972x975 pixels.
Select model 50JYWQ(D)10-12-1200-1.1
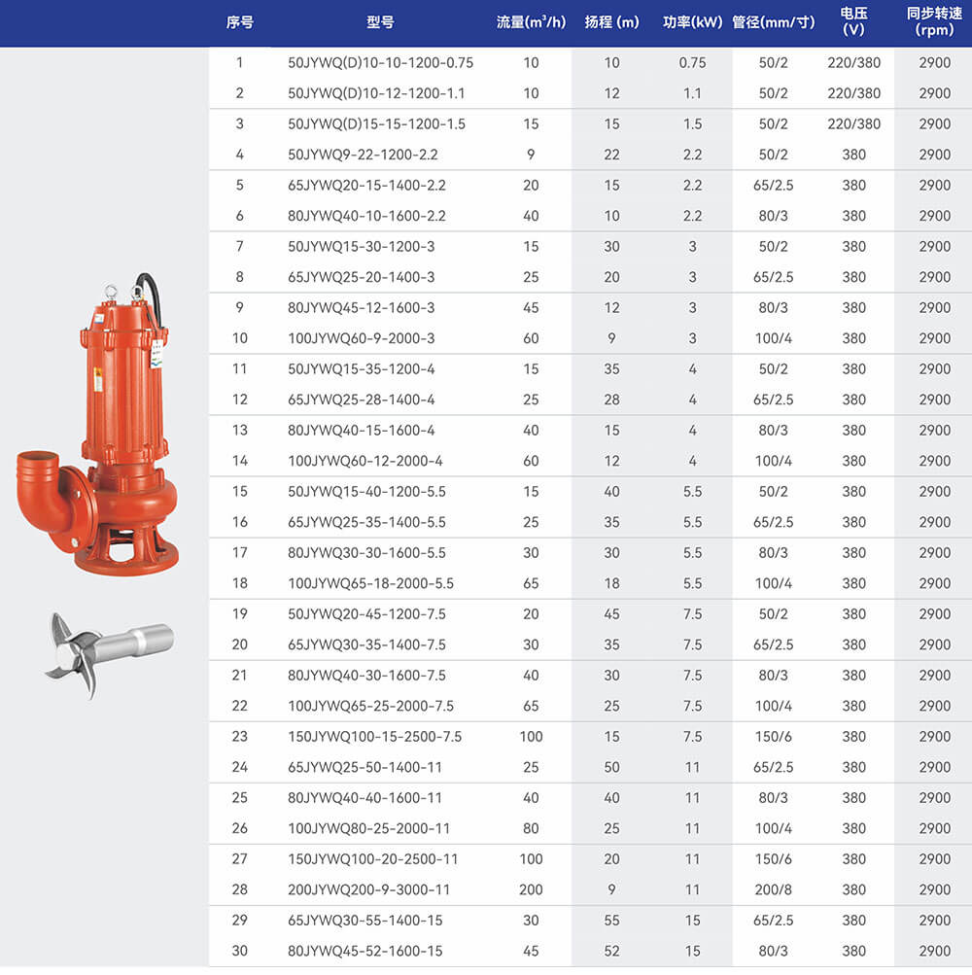tap(376, 93)
